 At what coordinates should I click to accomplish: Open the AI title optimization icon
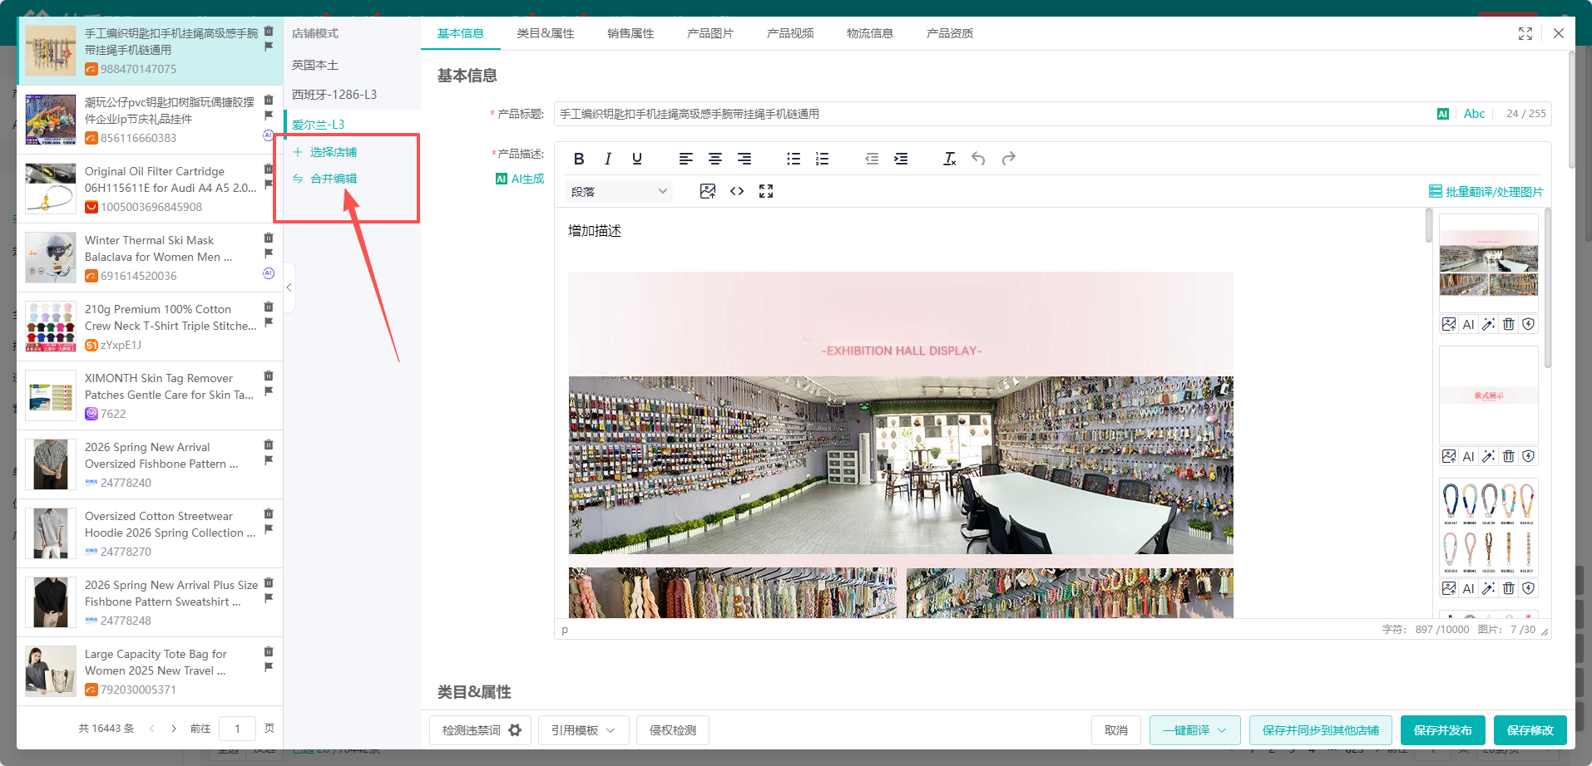[x=1443, y=114]
